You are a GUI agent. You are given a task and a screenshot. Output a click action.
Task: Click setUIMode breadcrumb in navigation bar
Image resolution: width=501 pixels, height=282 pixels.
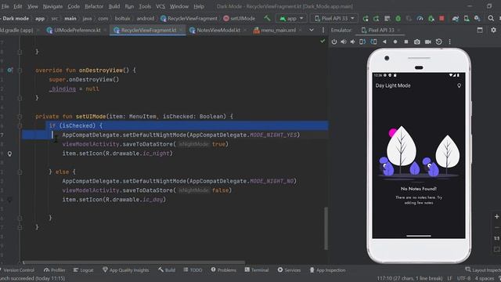pyautogui.click(x=239, y=19)
